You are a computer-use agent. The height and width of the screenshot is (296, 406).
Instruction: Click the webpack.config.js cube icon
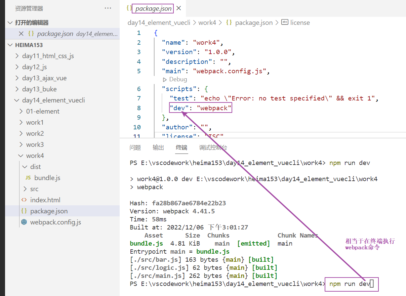click(24, 222)
